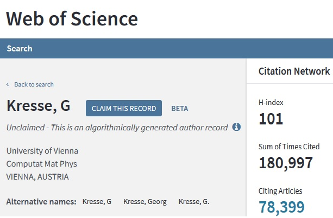Click the back chevron arrow icon

(x=8, y=84)
